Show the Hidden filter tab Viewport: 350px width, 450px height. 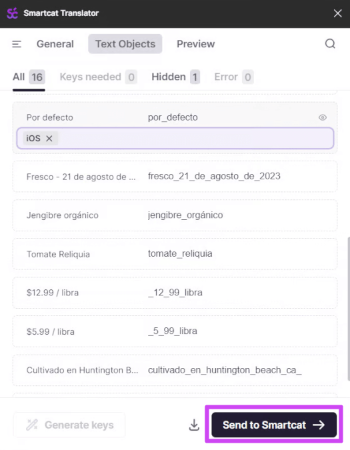point(175,77)
